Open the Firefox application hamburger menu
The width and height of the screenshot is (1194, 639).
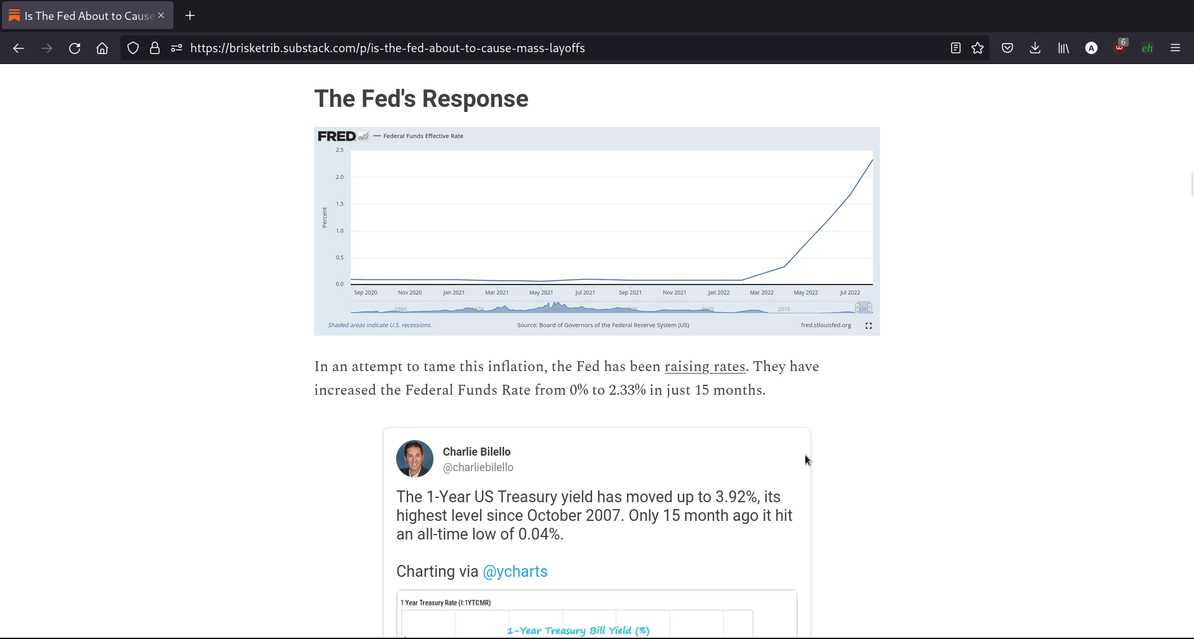[1175, 48]
